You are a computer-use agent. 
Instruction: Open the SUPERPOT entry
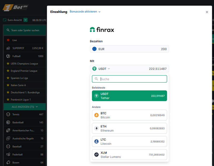(25, 48)
